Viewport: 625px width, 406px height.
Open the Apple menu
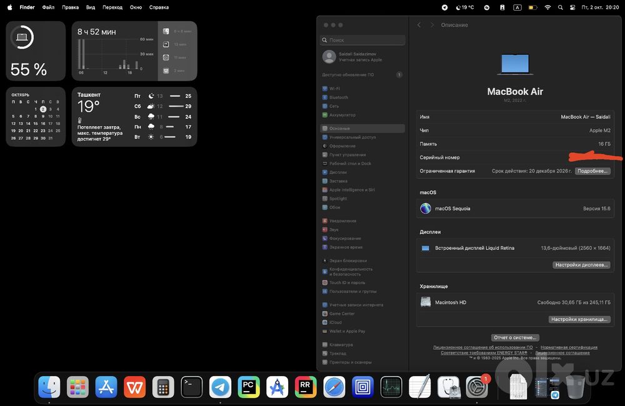click(9, 7)
